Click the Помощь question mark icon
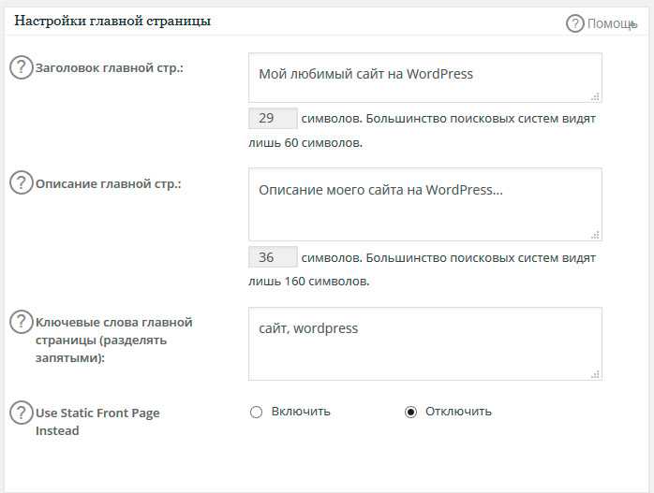 tap(574, 23)
